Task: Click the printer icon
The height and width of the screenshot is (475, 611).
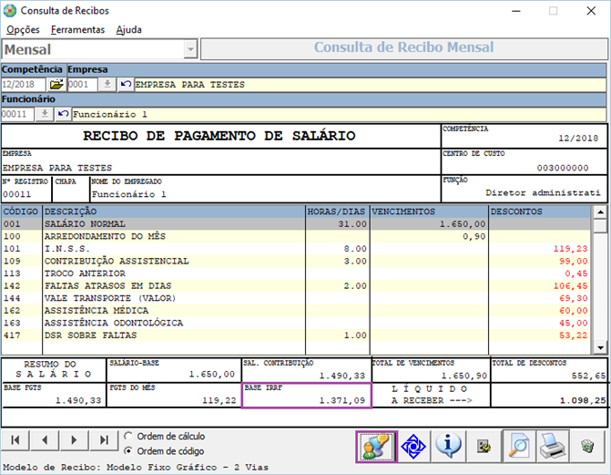Action: coord(553,446)
